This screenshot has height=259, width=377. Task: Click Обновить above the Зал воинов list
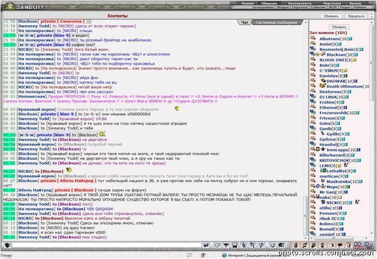(x=339, y=27)
